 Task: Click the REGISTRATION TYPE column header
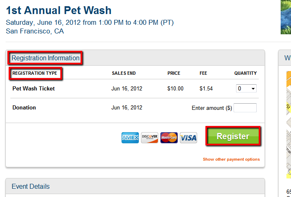coord(35,73)
